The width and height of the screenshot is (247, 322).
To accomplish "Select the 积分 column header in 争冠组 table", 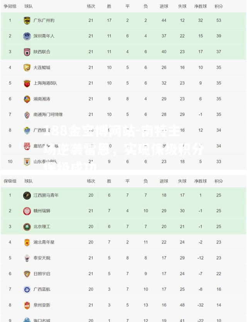I will click(218, 6).
